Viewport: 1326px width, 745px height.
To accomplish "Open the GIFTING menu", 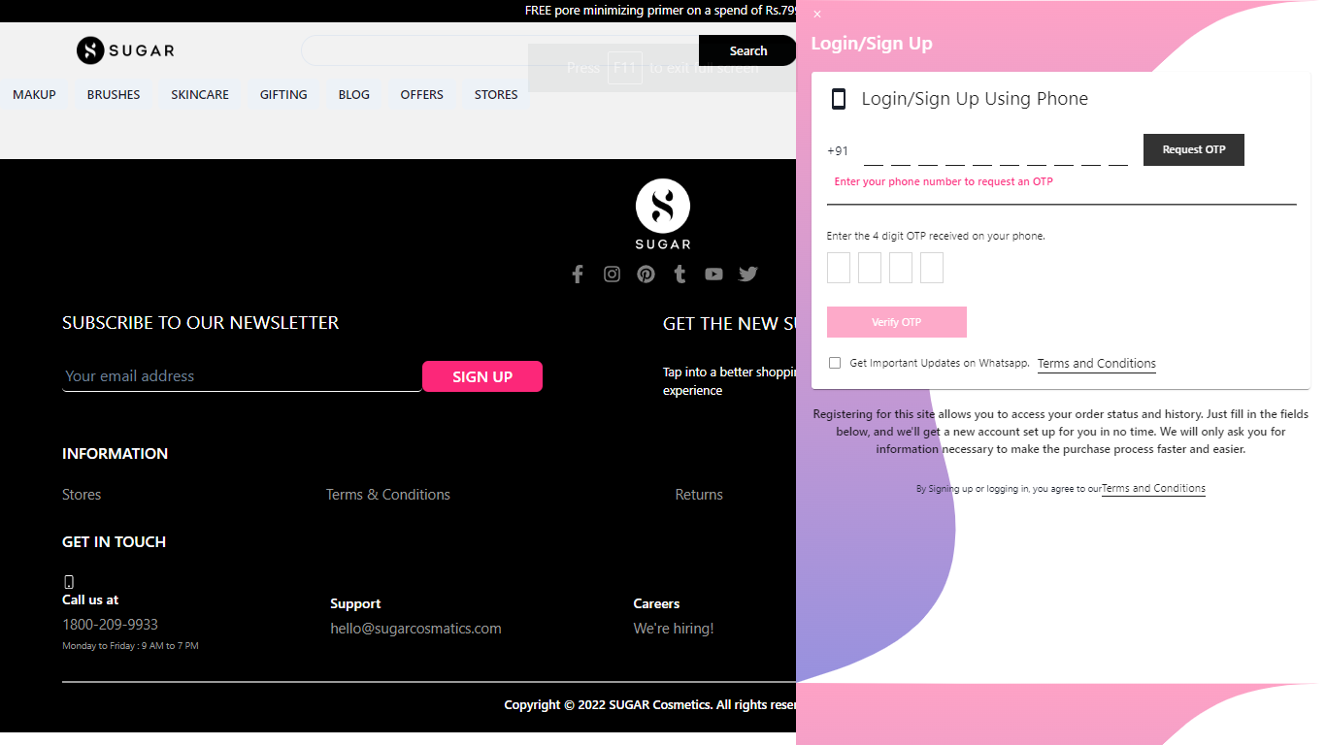I will click(x=283, y=94).
